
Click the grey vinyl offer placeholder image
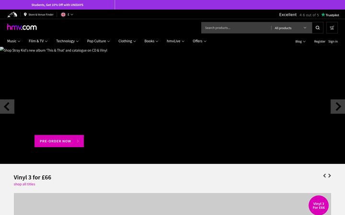[x=172, y=204]
